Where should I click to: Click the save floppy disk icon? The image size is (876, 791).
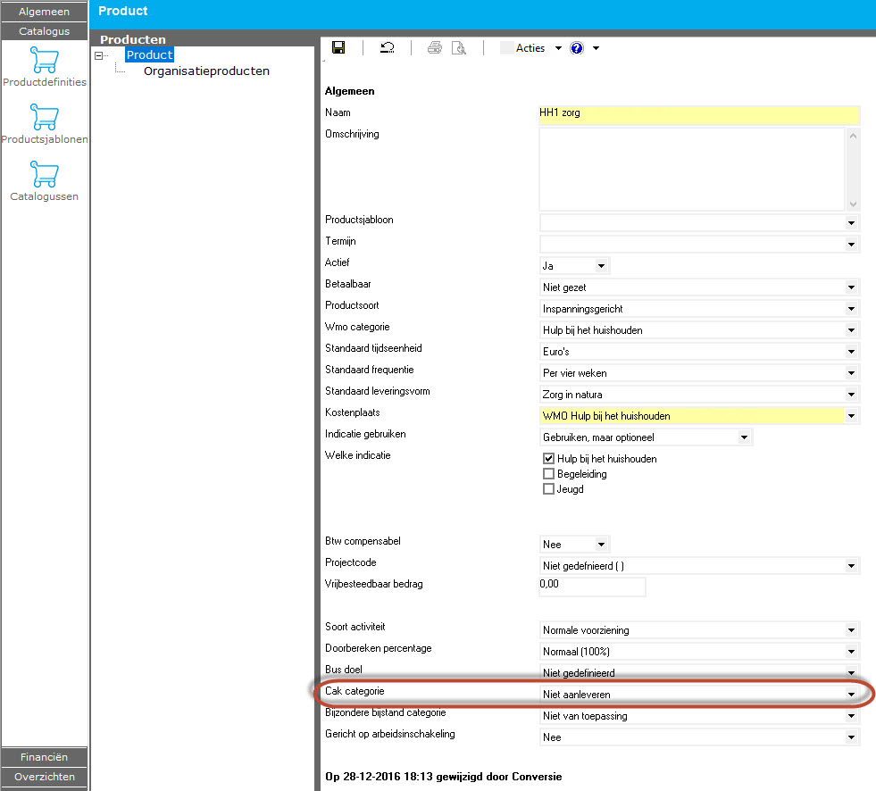[338, 48]
